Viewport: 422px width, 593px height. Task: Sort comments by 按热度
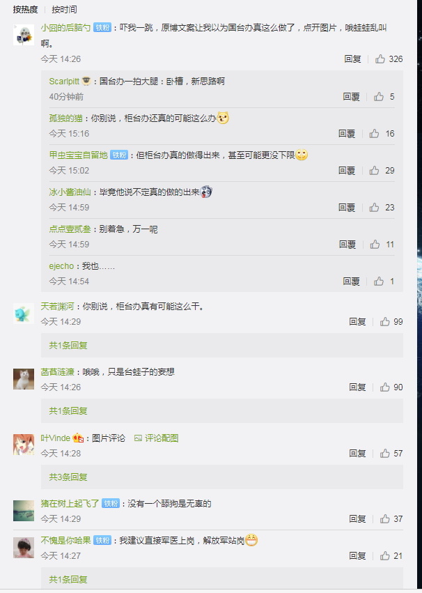(25, 10)
